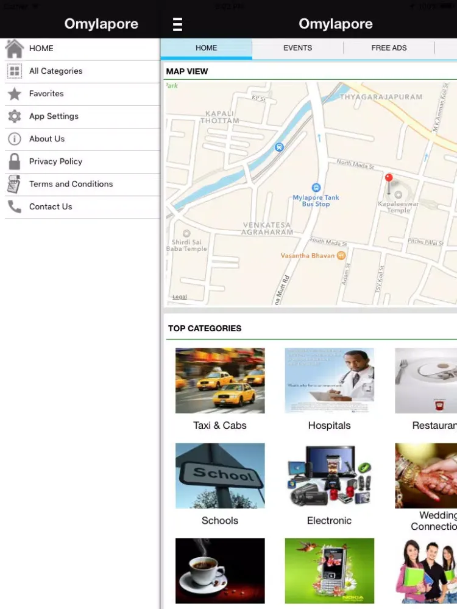Image resolution: width=457 pixels, height=609 pixels.
Task: Click the Taxi & Cabs label
Action: (220, 425)
